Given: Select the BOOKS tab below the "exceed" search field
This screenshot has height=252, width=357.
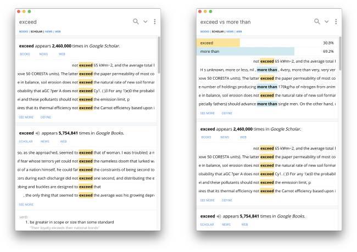Looking at the screenshot, I should [23, 32].
